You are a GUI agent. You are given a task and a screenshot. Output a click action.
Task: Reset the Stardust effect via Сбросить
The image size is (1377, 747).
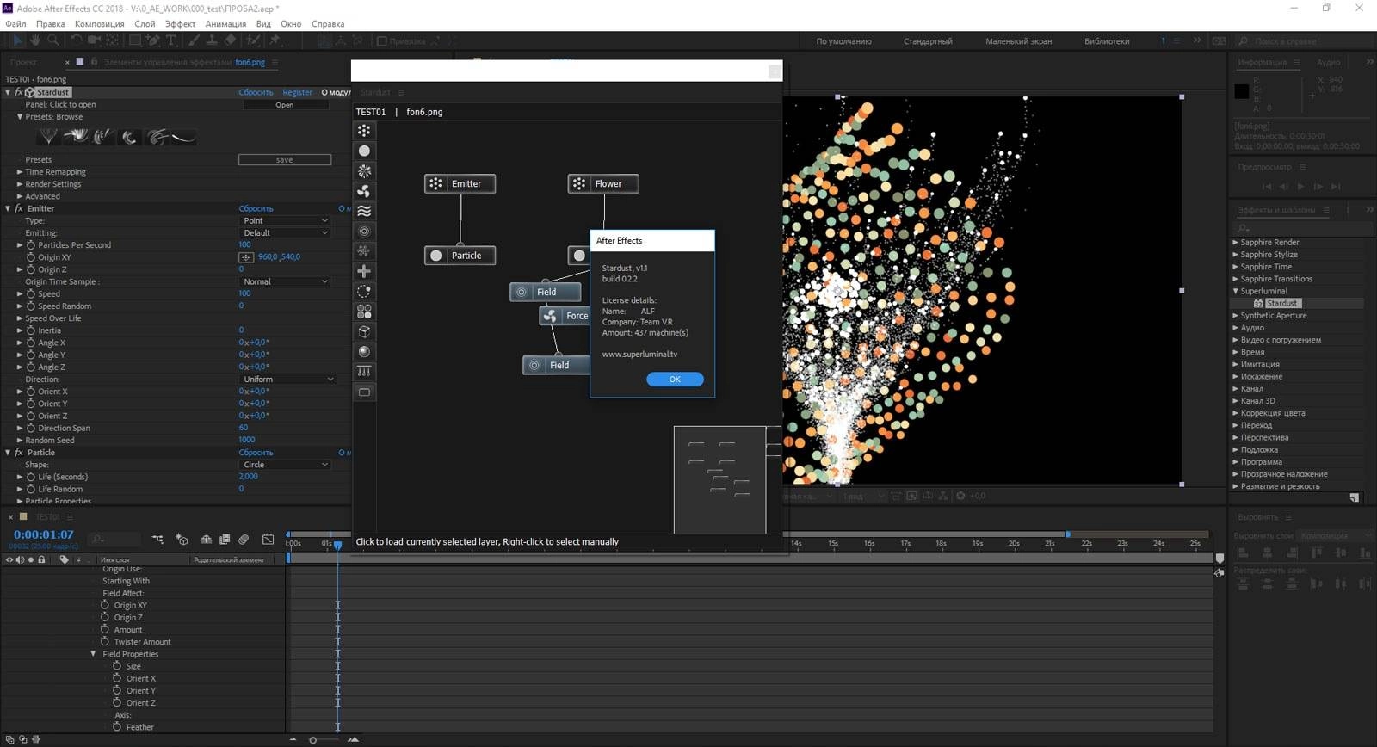(x=256, y=93)
